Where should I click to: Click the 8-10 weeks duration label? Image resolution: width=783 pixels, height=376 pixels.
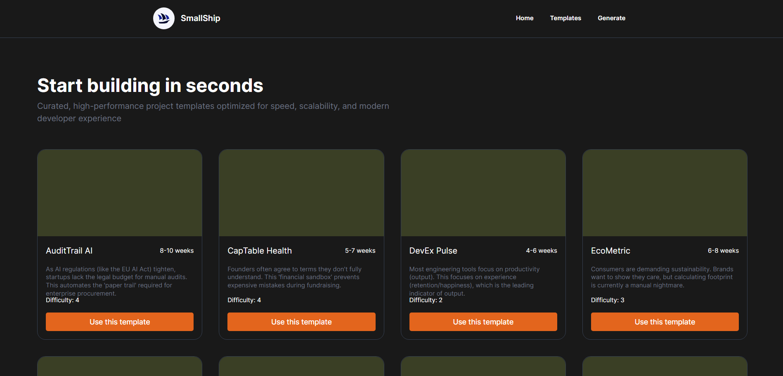click(177, 250)
